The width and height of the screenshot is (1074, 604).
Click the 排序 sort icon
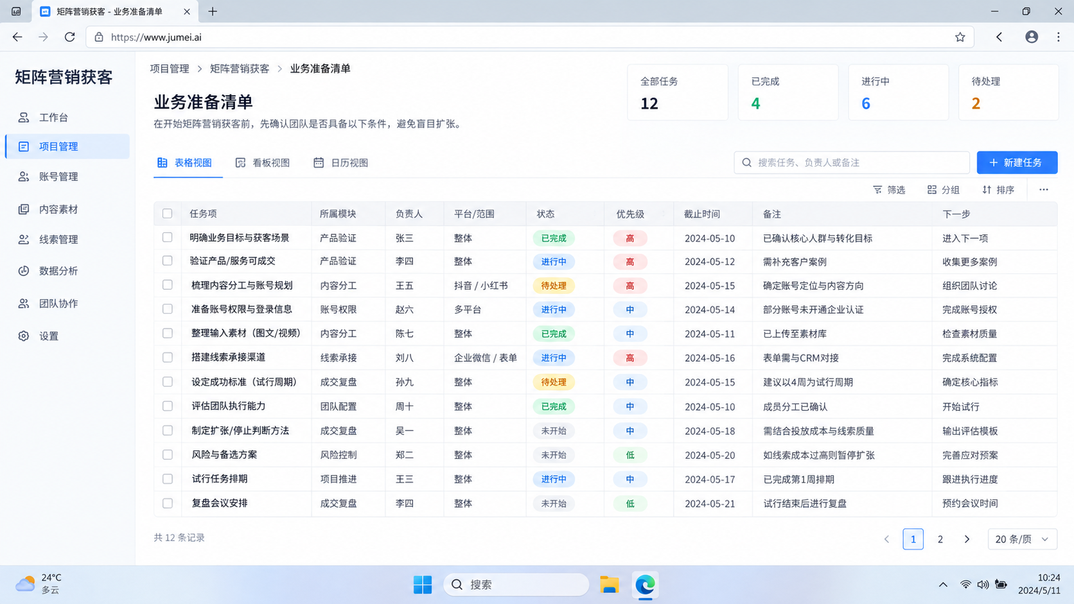987,189
